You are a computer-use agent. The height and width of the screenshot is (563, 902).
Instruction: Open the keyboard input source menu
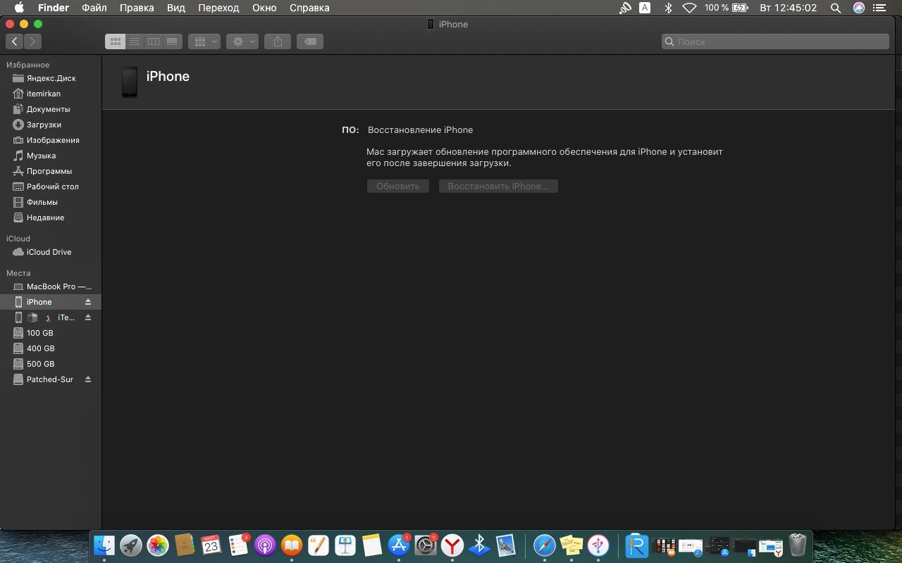[x=645, y=8]
